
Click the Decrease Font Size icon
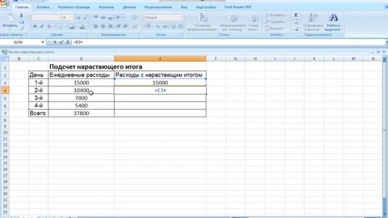85,18
